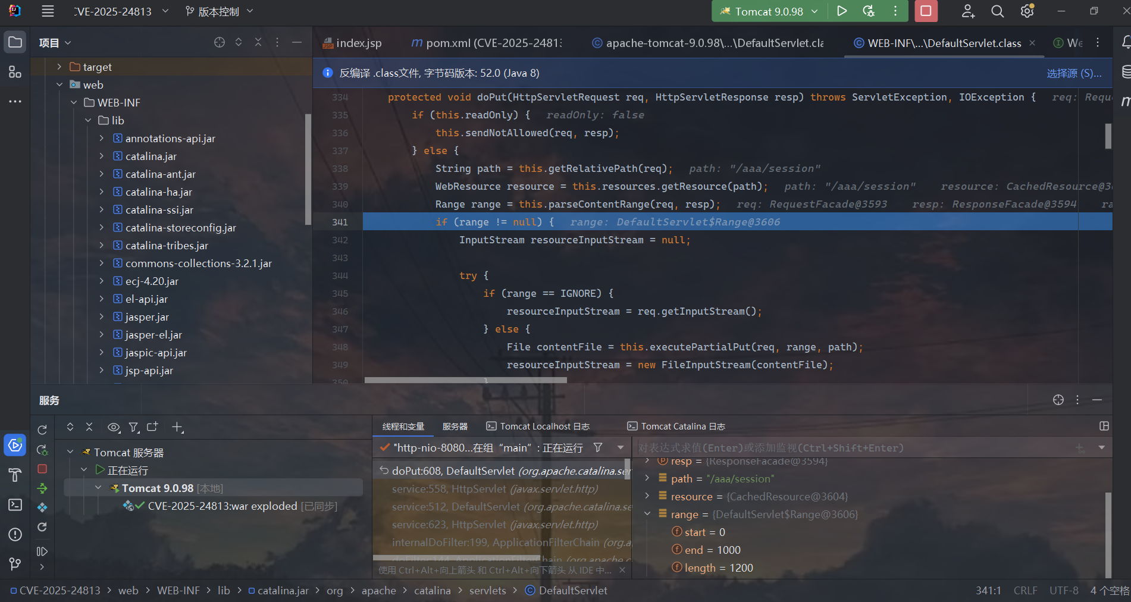Switch to index.jsp tab

point(352,43)
